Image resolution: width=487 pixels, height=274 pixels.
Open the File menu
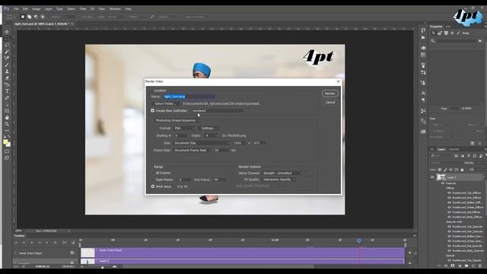(x=16, y=8)
